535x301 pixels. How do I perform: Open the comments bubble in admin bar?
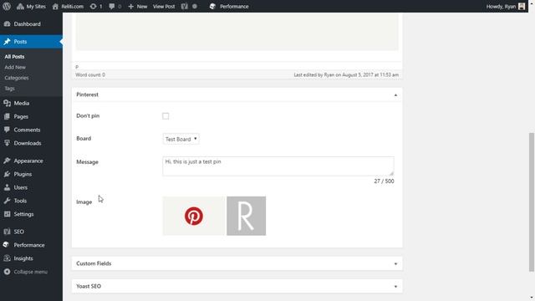coord(115,6)
